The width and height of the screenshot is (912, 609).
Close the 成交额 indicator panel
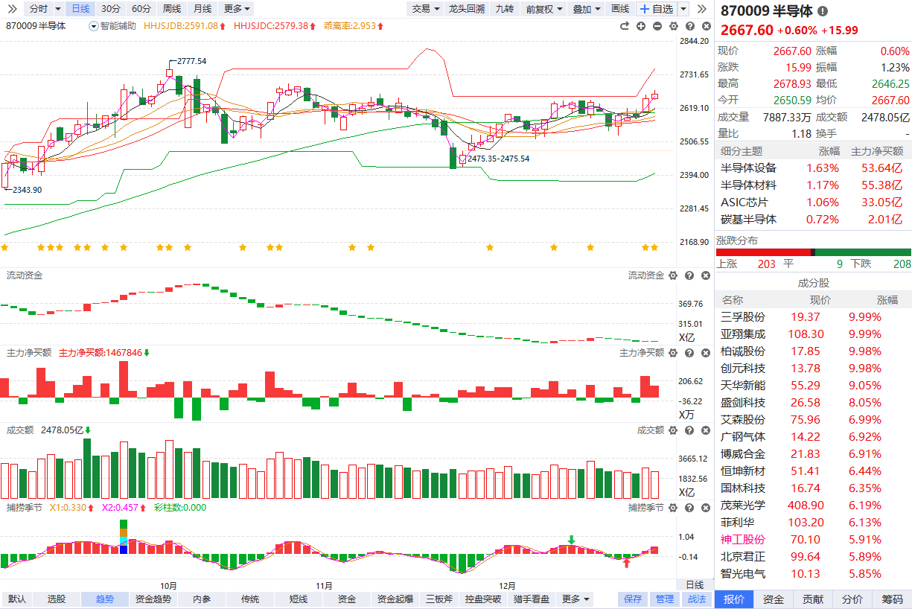click(x=705, y=430)
